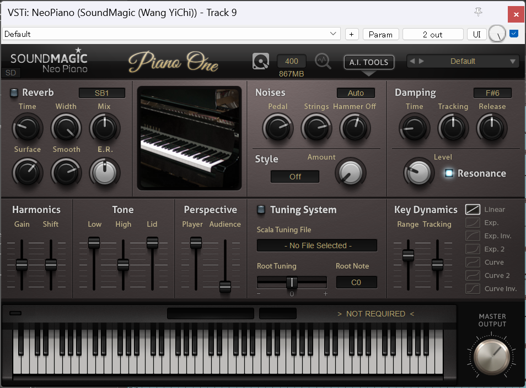Select the Curve 2 dynamics icon
526x388 pixels.
(473, 276)
